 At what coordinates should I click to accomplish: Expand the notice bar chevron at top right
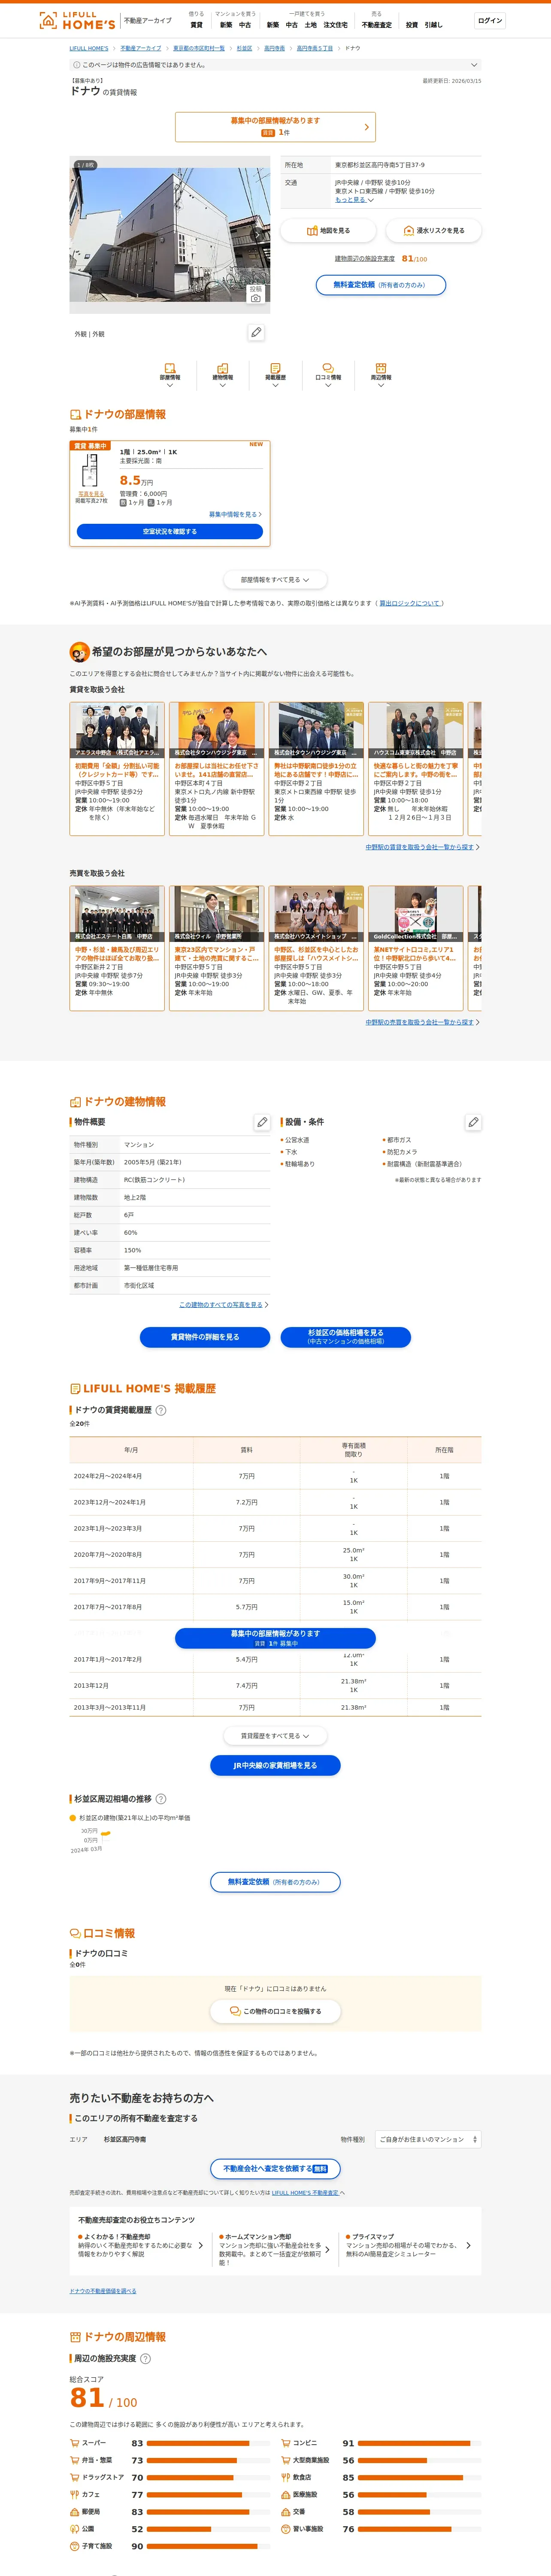point(474,65)
